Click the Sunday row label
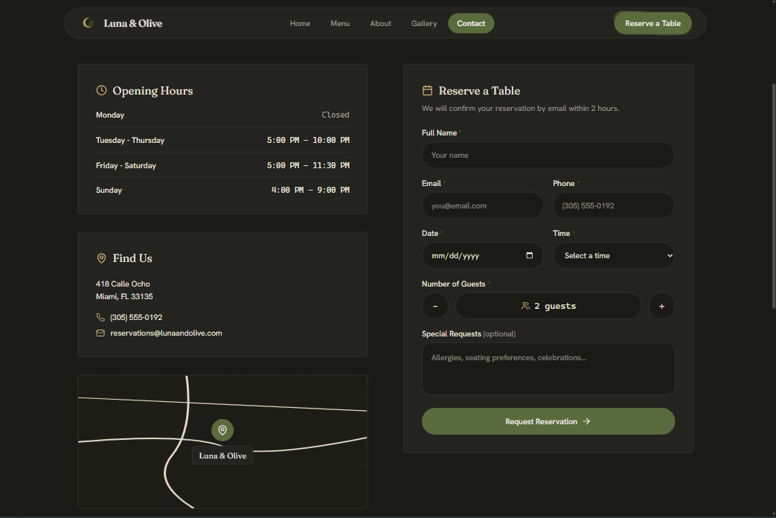776x518 pixels. tap(109, 191)
